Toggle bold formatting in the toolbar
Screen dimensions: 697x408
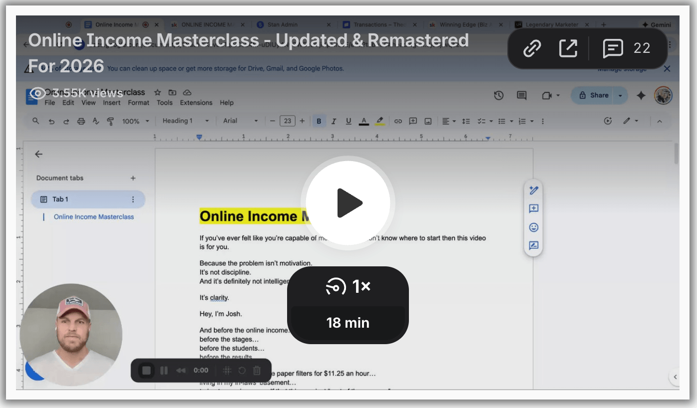tap(319, 121)
